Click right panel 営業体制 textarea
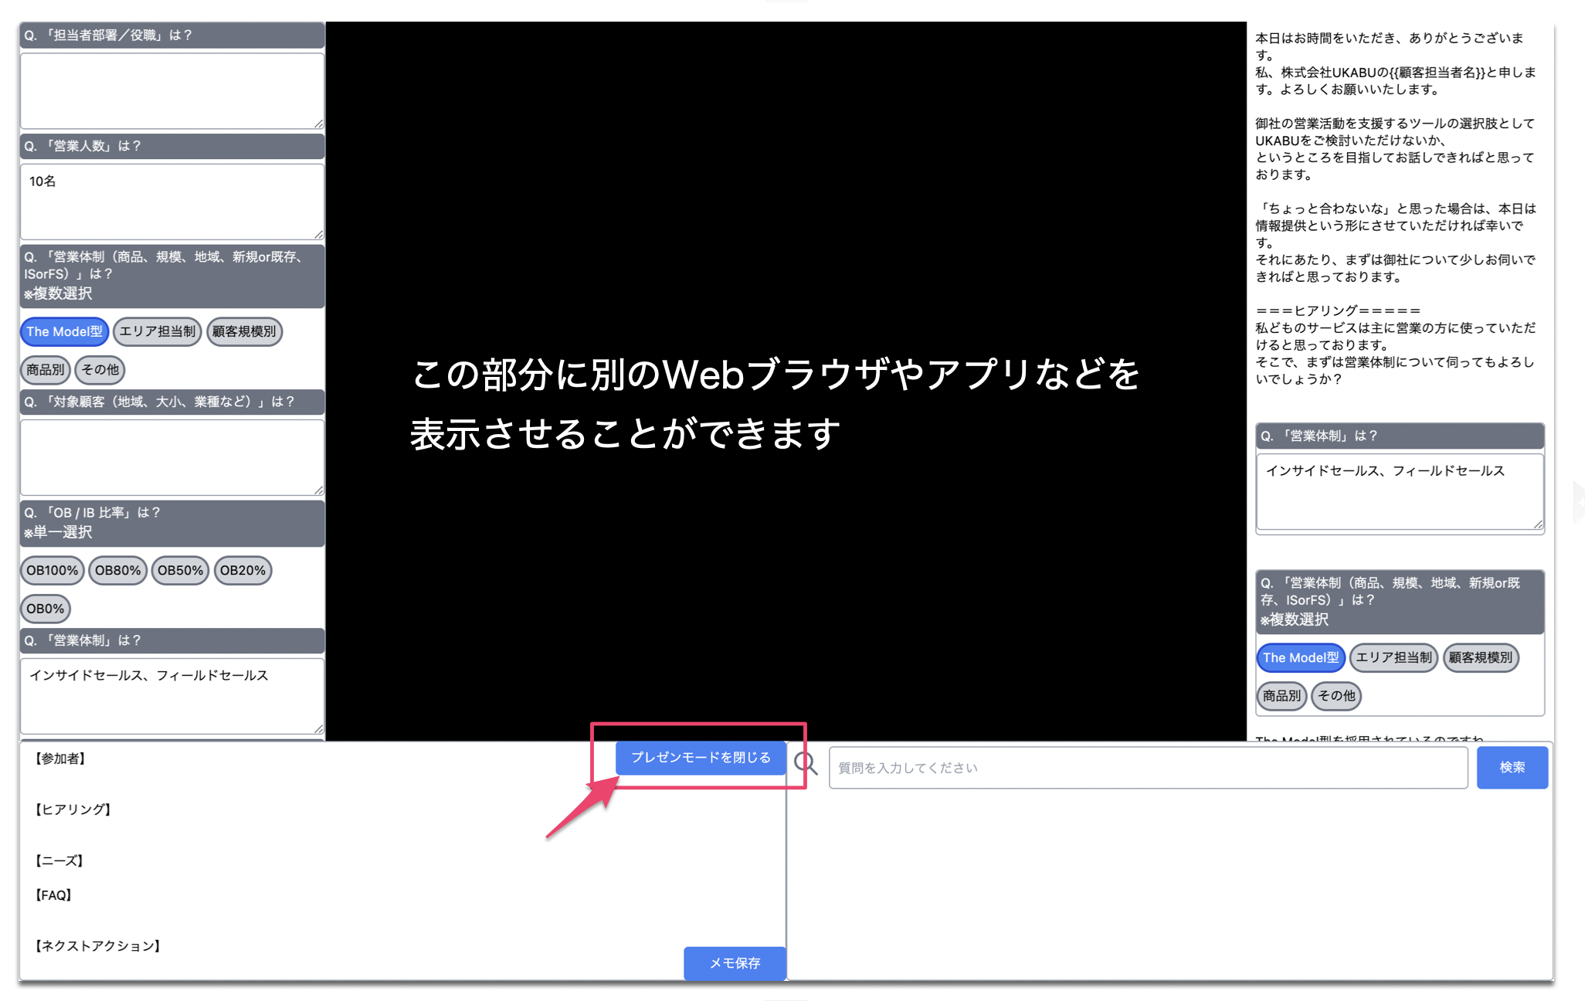Screen dimensions: 1585x1001 [1400, 492]
